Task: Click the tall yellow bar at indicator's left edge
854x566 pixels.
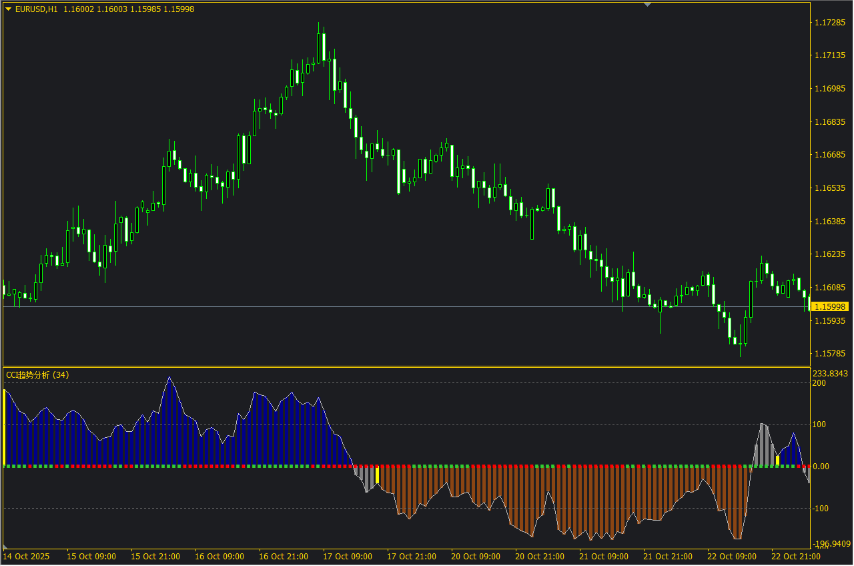Action: (5, 427)
